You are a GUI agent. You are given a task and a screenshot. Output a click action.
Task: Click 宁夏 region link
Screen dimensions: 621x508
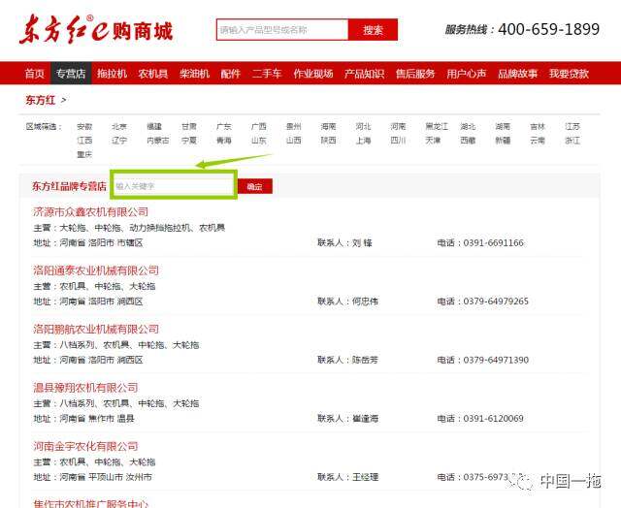coord(189,141)
